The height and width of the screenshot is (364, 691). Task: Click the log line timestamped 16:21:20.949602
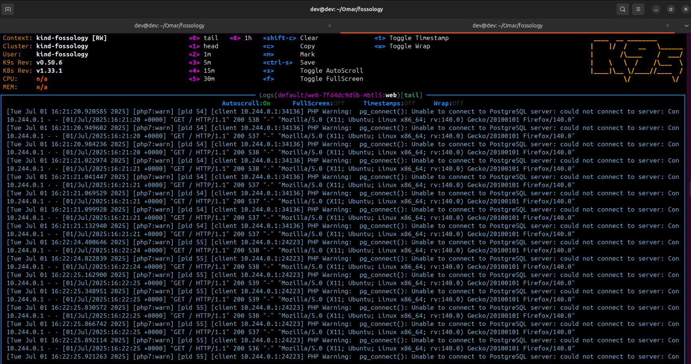343,128
